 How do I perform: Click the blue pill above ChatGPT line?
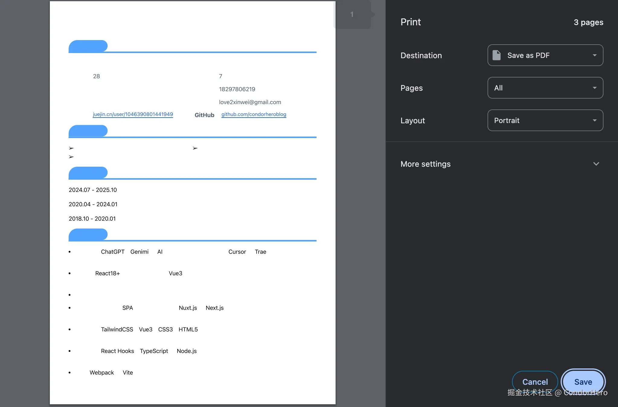point(88,235)
